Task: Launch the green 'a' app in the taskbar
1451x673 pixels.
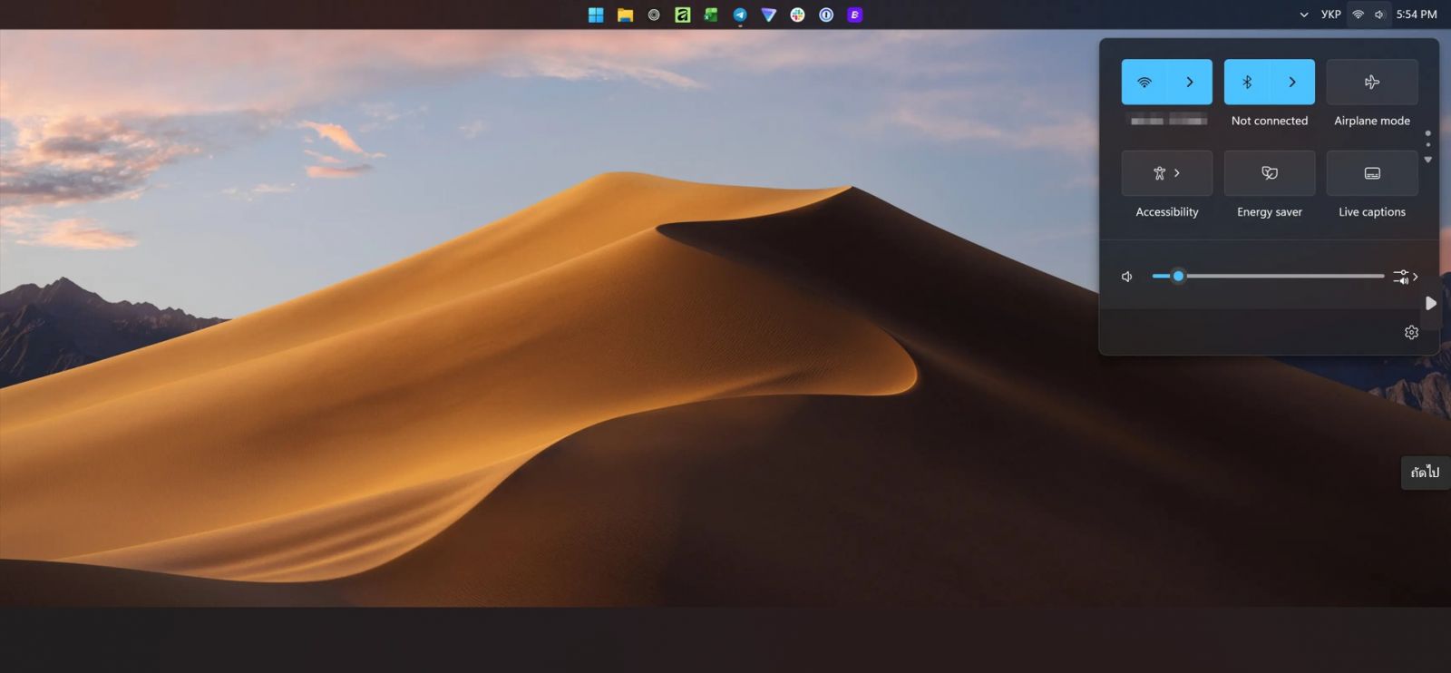Action: tap(683, 15)
